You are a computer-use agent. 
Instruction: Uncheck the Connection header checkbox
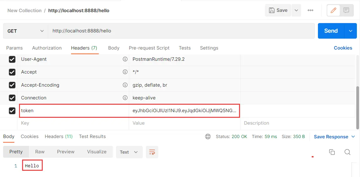point(12,98)
